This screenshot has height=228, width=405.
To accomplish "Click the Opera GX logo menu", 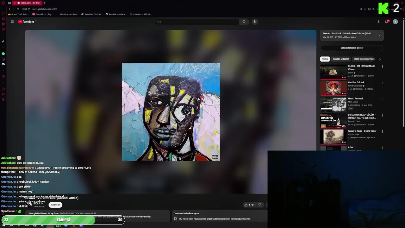I will [x=3, y=3].
